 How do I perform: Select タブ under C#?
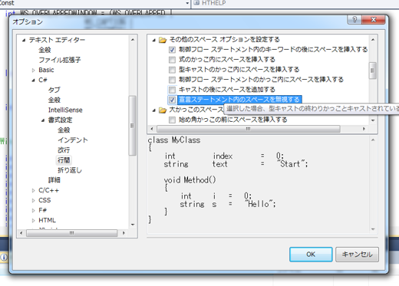click(x=54, y=90)
